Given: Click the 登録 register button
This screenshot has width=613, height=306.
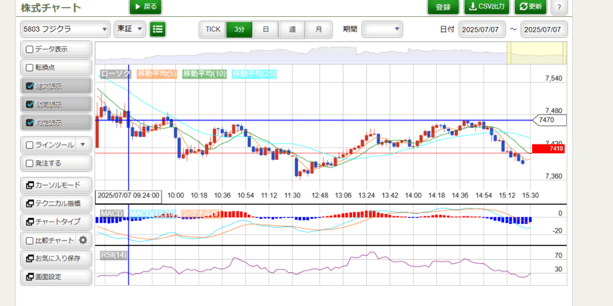Looking at the screenshot, I should click(443, 7).
